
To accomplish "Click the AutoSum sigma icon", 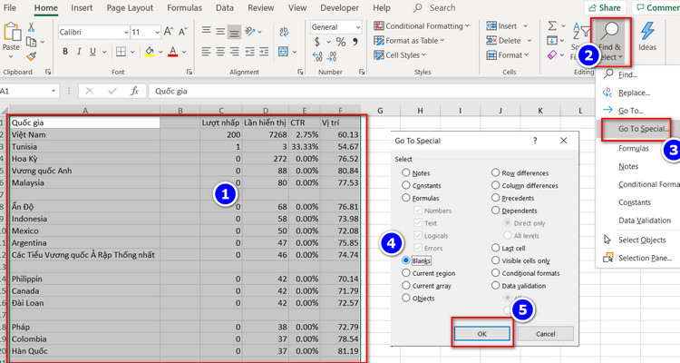I will (x=551, y=26).
